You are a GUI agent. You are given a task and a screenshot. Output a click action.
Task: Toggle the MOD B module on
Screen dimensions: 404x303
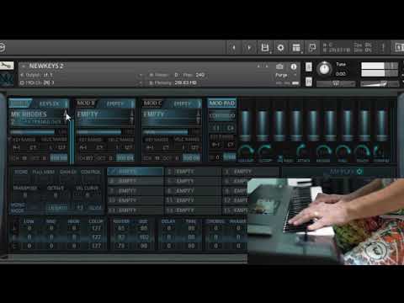(86, 104)
